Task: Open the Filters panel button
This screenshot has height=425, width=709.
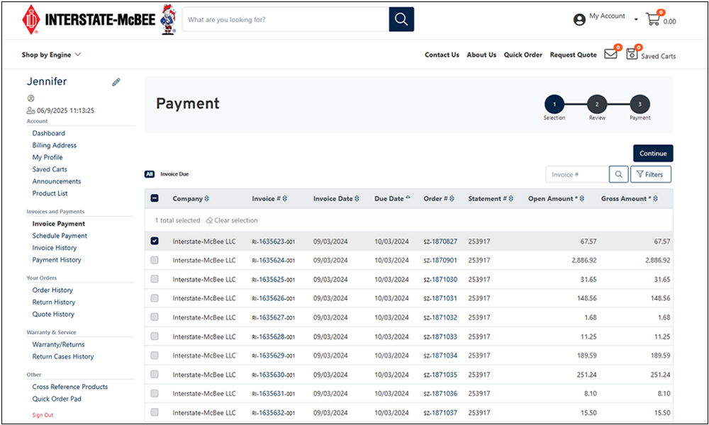Action: click(x=651, y=174)
